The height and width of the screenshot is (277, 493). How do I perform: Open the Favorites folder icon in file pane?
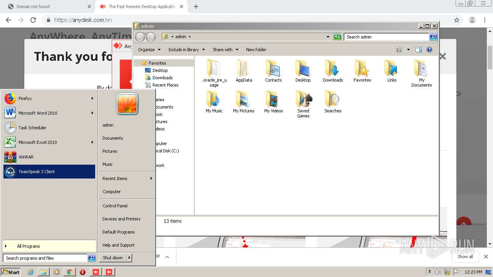362,71
